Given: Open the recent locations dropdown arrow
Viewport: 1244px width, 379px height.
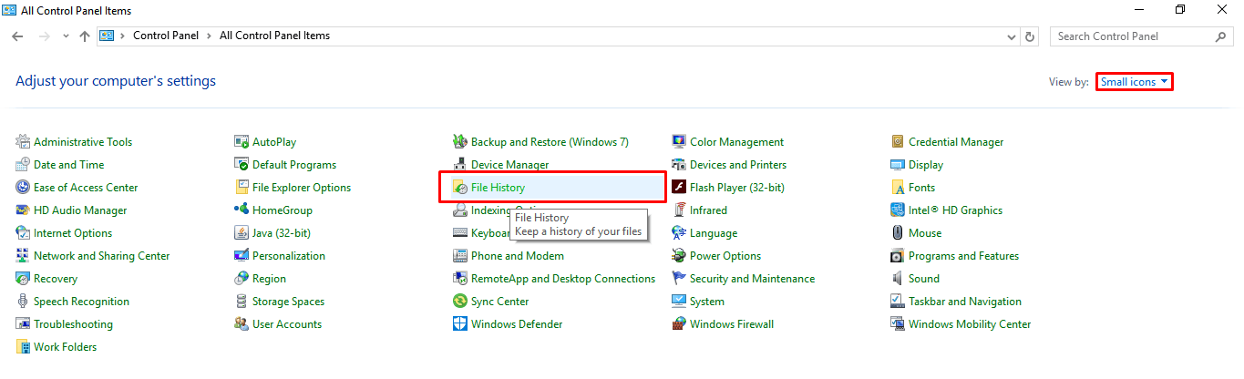Looking at the screenshot, I should point(66,36).
